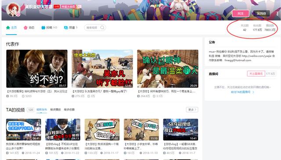This screenshot has width=281, height=160.
Task: Click play-count icon beside 40.5万
Action: 165,153
